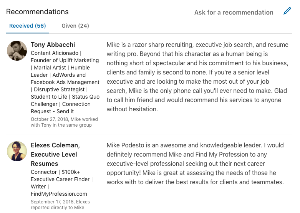Image resolution: width=300 pixels, height=213 pixels.
Task: Click 'Elexes reported directly to Mike' text
Action: (x=60, y=205)
